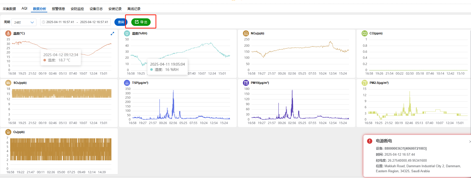The height and width of the screenshot is (178, 471).
Task: Click the humidity droplet icon
Action: tap(127, 33)
